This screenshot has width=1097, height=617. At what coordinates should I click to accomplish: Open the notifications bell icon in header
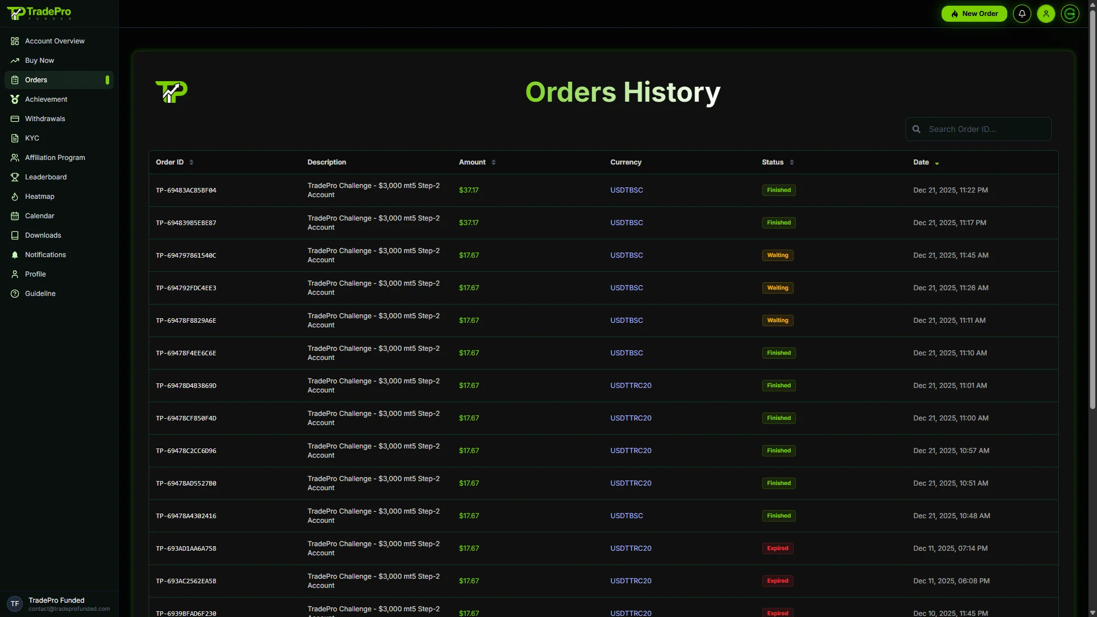[1022, 14]
